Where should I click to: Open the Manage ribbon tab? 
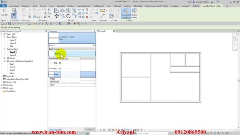pyautogui.click(x=117, y=6)
